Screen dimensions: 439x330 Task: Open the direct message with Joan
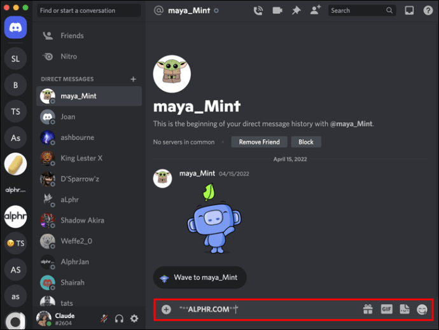[x=88, y=117]
